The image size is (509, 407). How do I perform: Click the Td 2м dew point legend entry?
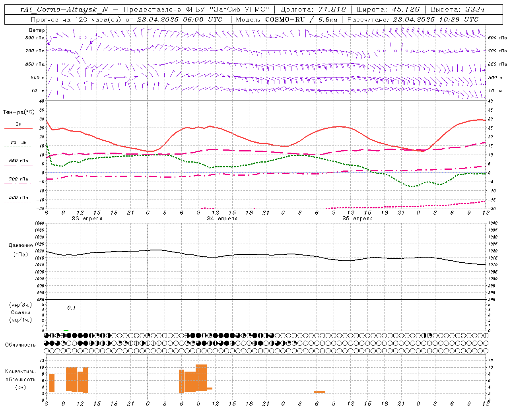coord(18,143)
